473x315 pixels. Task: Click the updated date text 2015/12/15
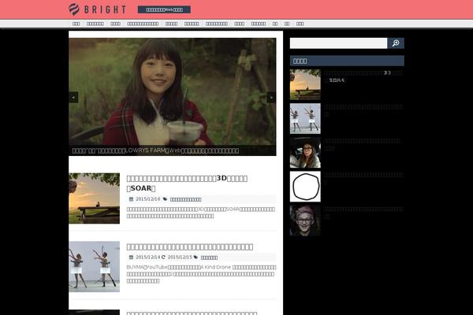click(180, 258)
